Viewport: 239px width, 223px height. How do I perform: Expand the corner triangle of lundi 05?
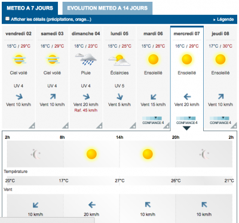click(133, 126)
